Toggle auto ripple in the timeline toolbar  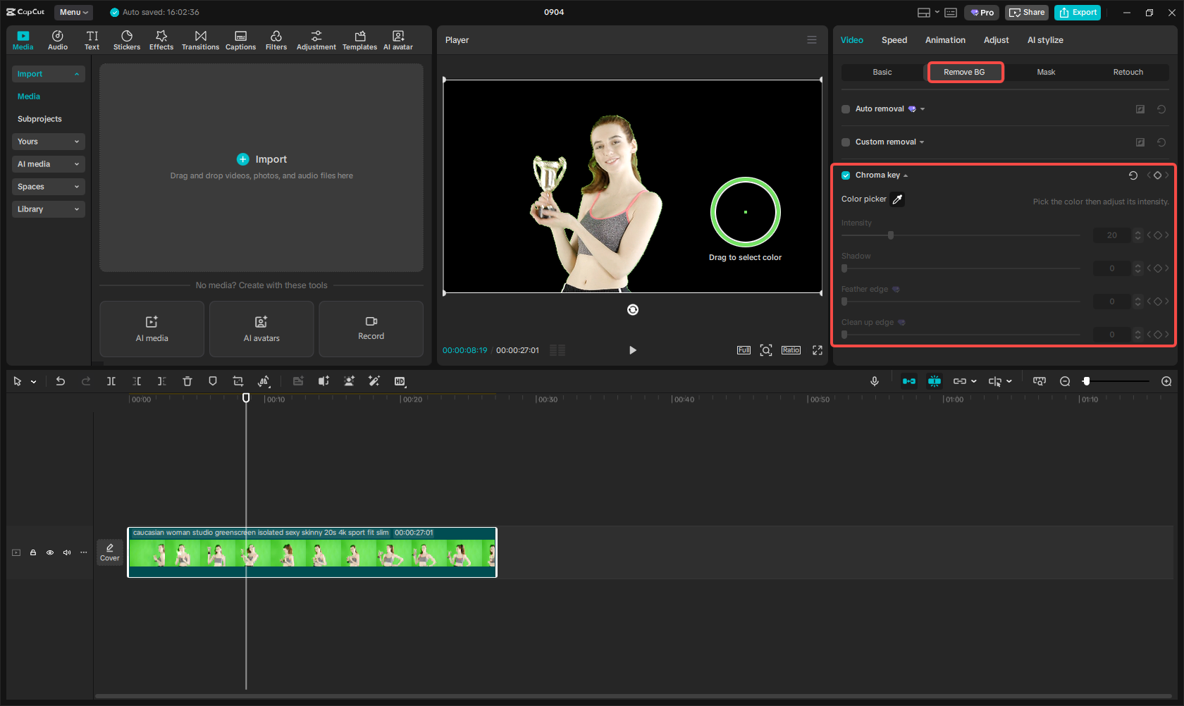(x=909, y=381)
